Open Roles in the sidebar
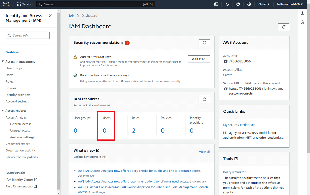Viewport: 310px width, 195px height. [x=10, y=81]
